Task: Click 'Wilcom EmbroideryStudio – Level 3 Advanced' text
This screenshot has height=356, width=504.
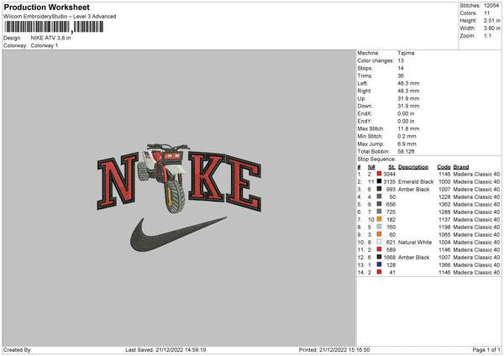Action: tap(60, 17)
